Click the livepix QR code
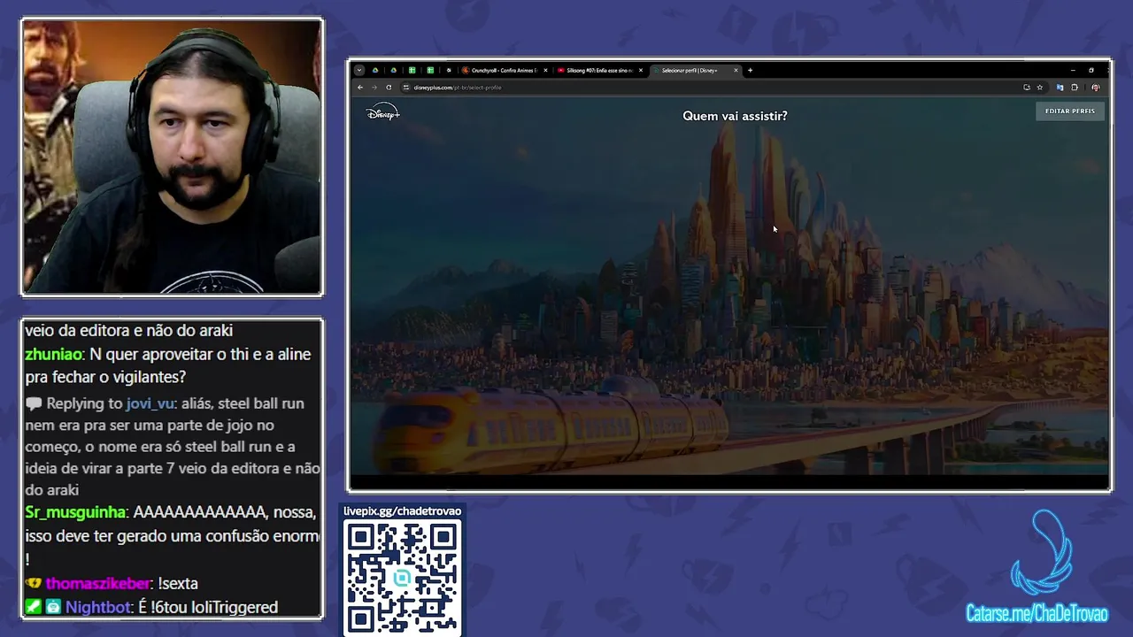Image resolution: width=1133 pixels, height=637 pixels. 403,577
